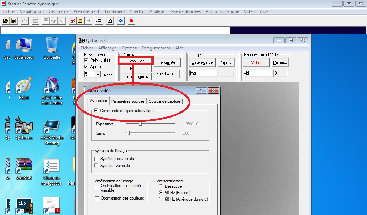The image size is (367, 215).
Task: Click the x1 zoom toolbar icon
Action: [62, 21]
